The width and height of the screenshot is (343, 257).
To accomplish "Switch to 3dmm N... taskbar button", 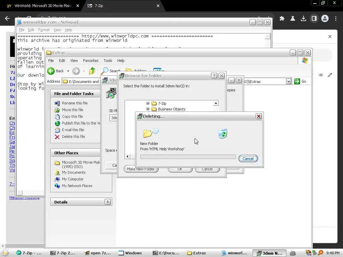I will pos(270,253).
